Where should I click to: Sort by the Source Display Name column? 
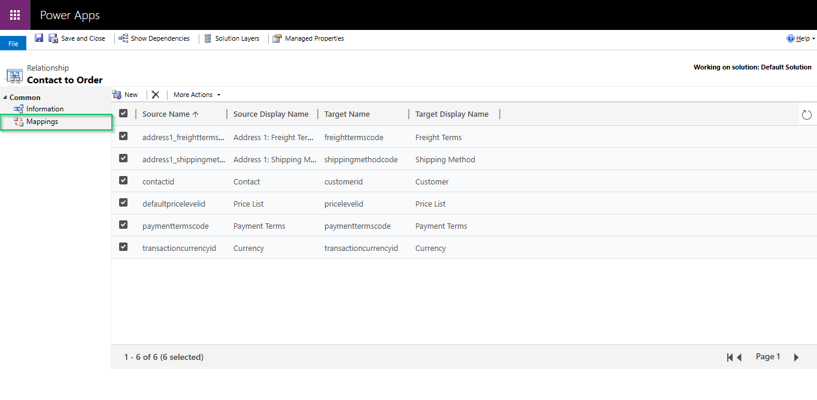pyautogui.click(x=271, y=114)
